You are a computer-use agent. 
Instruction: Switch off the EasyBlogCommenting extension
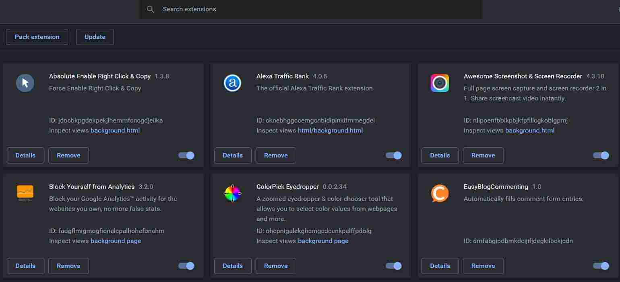coord(601,266)
